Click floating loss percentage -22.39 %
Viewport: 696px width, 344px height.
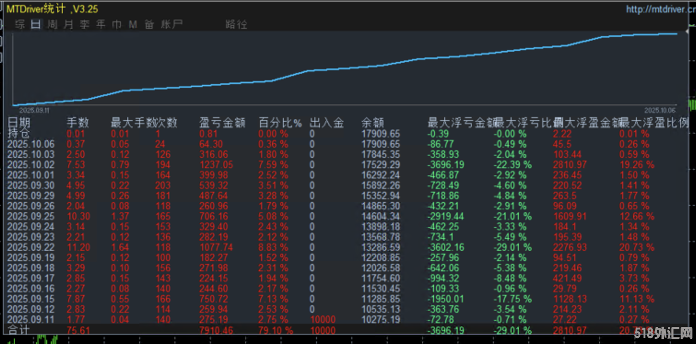coord(513,165)
